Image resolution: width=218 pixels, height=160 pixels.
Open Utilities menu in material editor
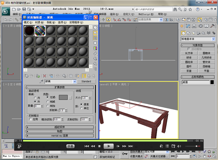tap(76, 22)
